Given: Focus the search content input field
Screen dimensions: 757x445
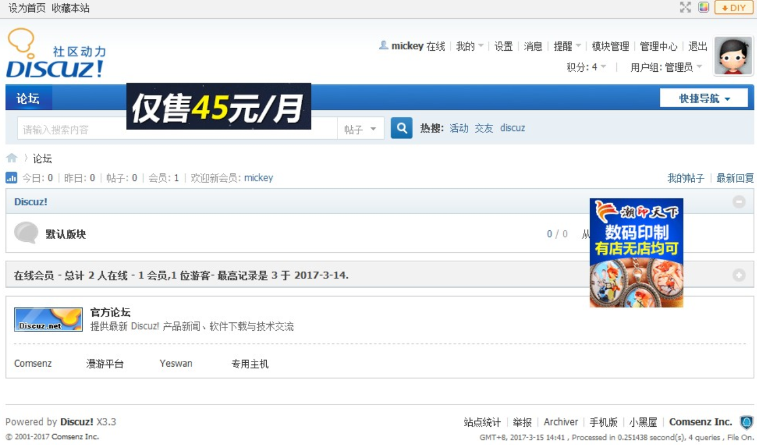Looking at the screenshot, I should 177,129.
